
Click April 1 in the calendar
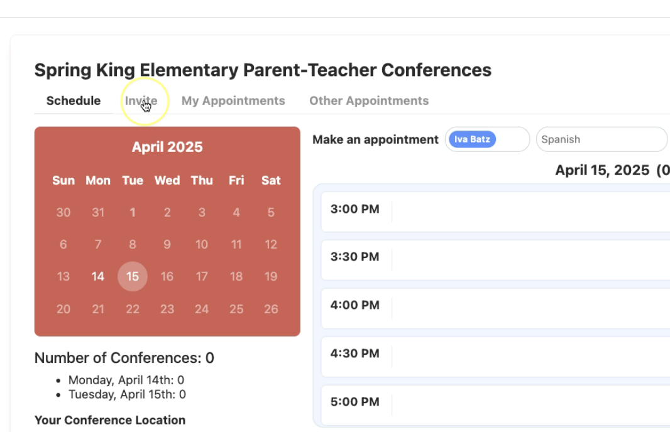[x=133, y=212]
